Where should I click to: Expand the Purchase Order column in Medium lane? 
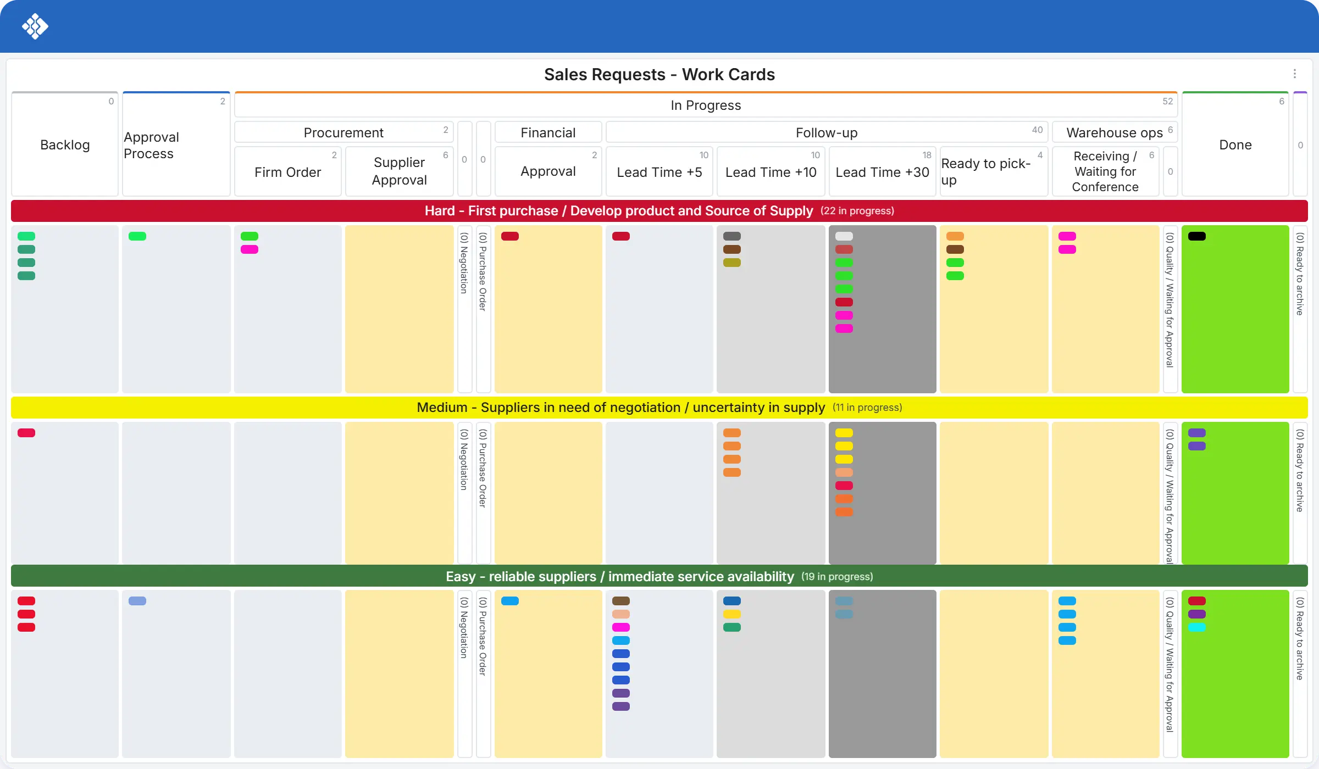pos(484,493)
